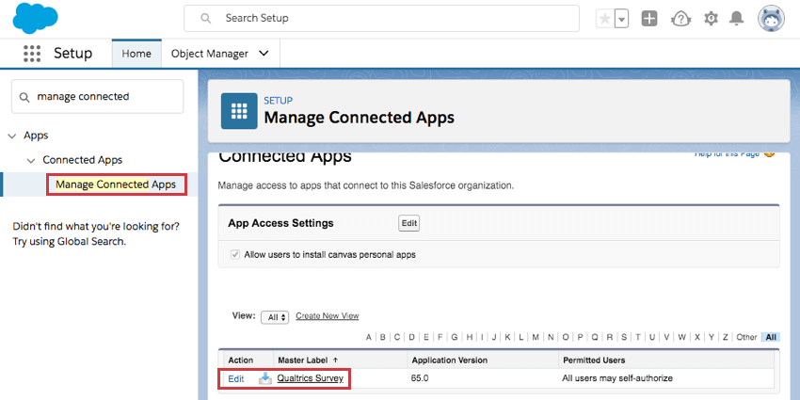Click the magnifier in Quick Find box

(24, 97)
